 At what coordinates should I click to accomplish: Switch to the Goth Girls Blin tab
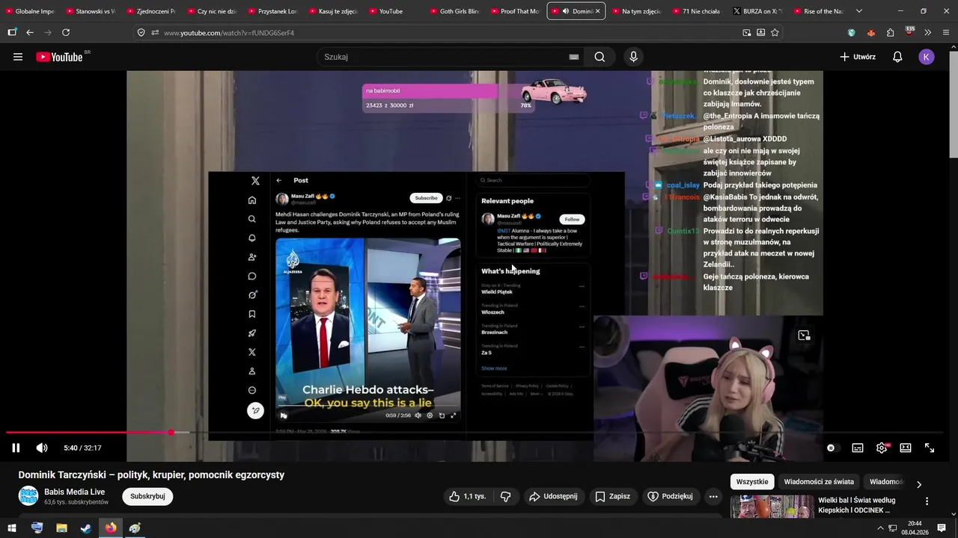click(455, 11)
